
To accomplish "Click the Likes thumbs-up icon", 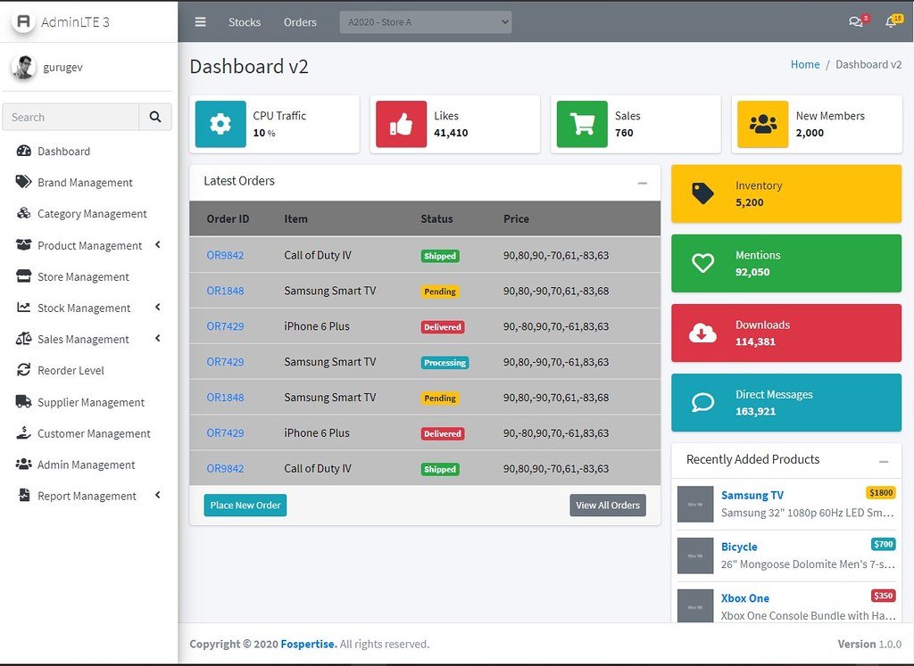I will pyautogui.click(x=401, y=124).
